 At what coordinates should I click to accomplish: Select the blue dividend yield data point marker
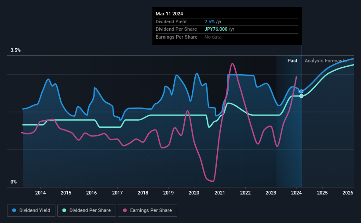coord(301,91)
